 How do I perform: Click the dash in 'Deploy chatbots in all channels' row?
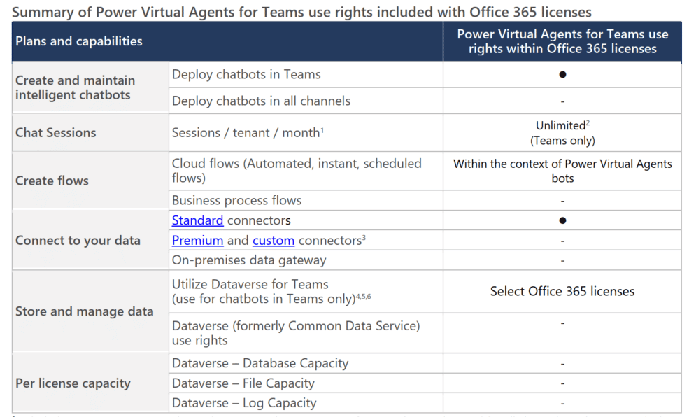pyautogui.click(x=562, y=102)
